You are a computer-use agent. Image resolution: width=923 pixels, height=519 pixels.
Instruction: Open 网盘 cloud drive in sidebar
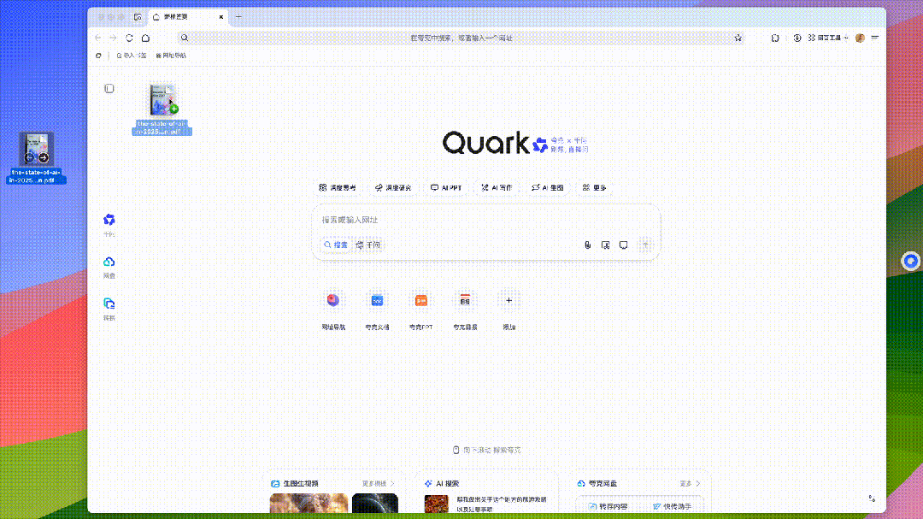109,266
